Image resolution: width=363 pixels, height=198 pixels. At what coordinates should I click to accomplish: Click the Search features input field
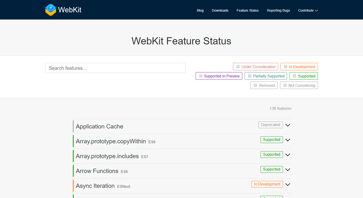point(115,68)
